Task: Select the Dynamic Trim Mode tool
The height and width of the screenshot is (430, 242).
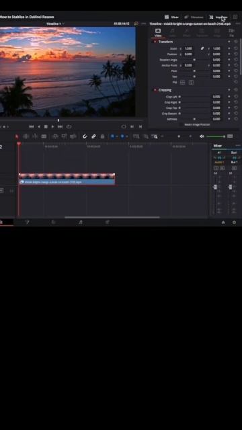Action: point(35,136)
